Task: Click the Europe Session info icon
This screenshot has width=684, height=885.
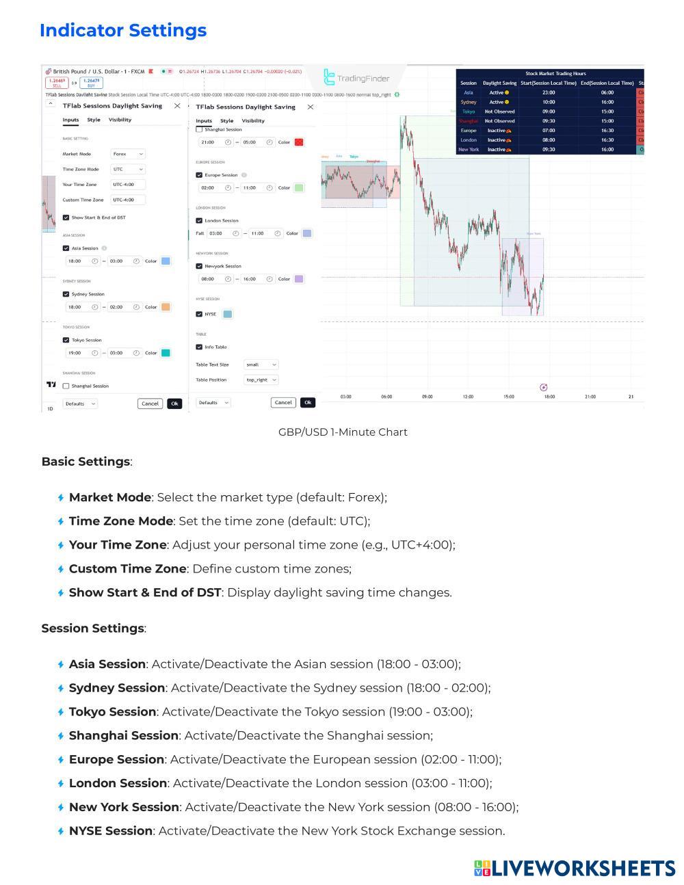Action: pyautogui.click(x=244, y=175)
